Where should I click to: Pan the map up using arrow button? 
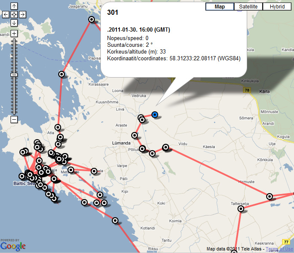(14, 6)
